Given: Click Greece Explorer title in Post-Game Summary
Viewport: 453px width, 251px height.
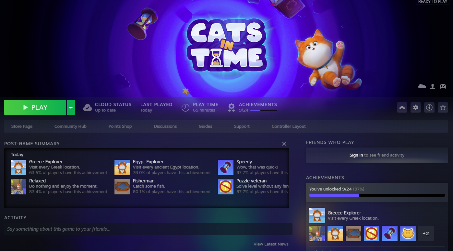Looking at the screenshot, I should pos(46,162).
